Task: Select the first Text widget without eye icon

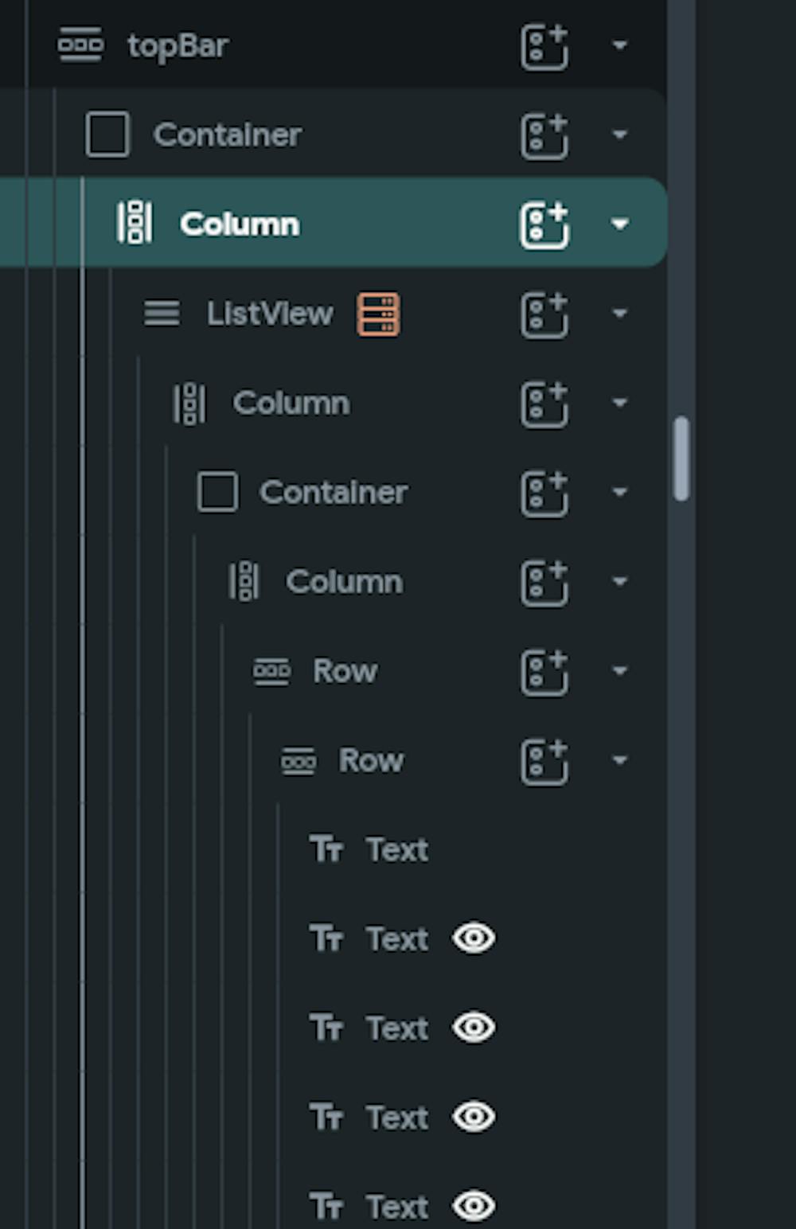Action: [x=396, y=850]
